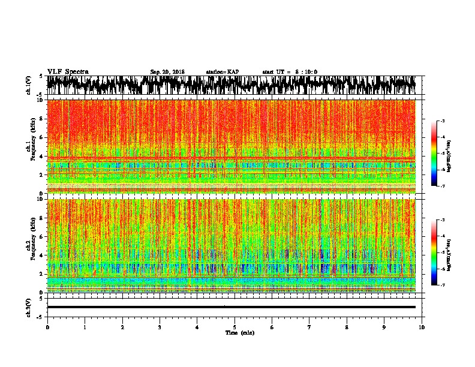Click the "6" kHz tick on ch.1 spectrogram
475x367 pixels.
(x=41, y=137)
